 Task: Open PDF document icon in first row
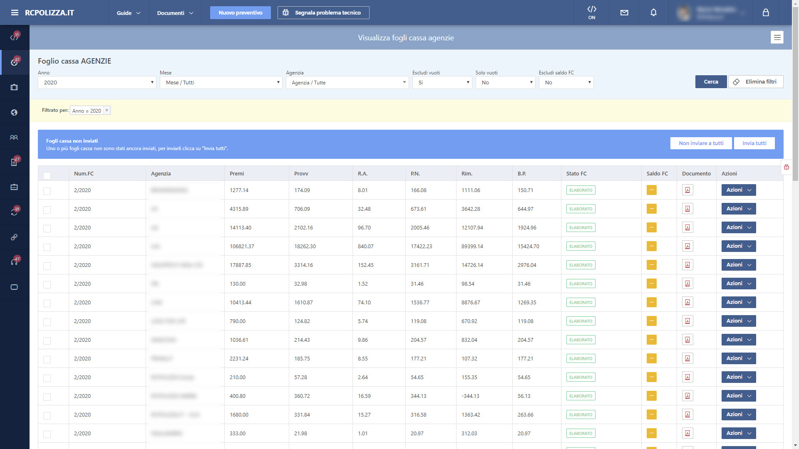click(x=687, y=190)
